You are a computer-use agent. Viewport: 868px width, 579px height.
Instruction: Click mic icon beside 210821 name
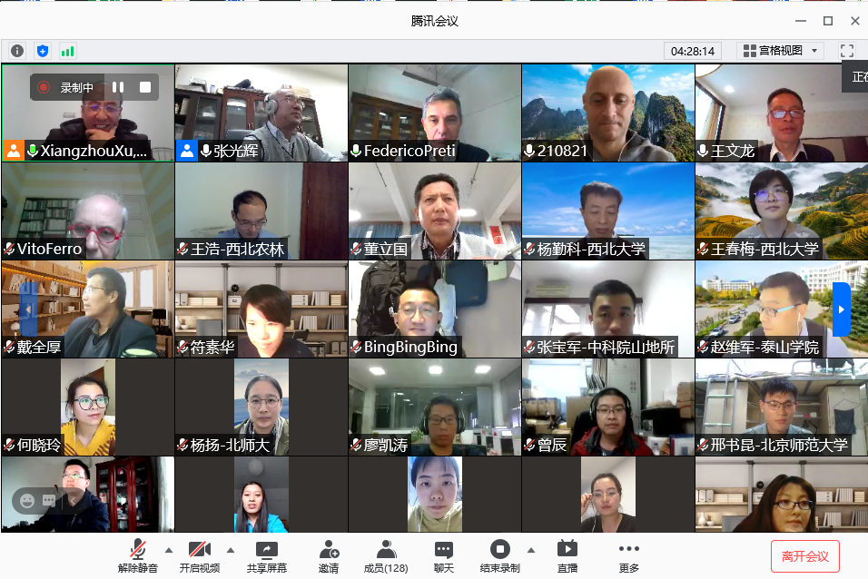click(x=529, y=151)
